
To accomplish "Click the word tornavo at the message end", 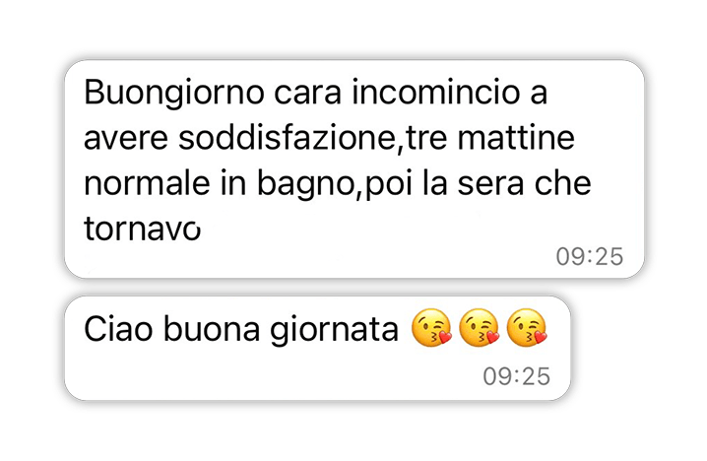I will tap(142, 229).
